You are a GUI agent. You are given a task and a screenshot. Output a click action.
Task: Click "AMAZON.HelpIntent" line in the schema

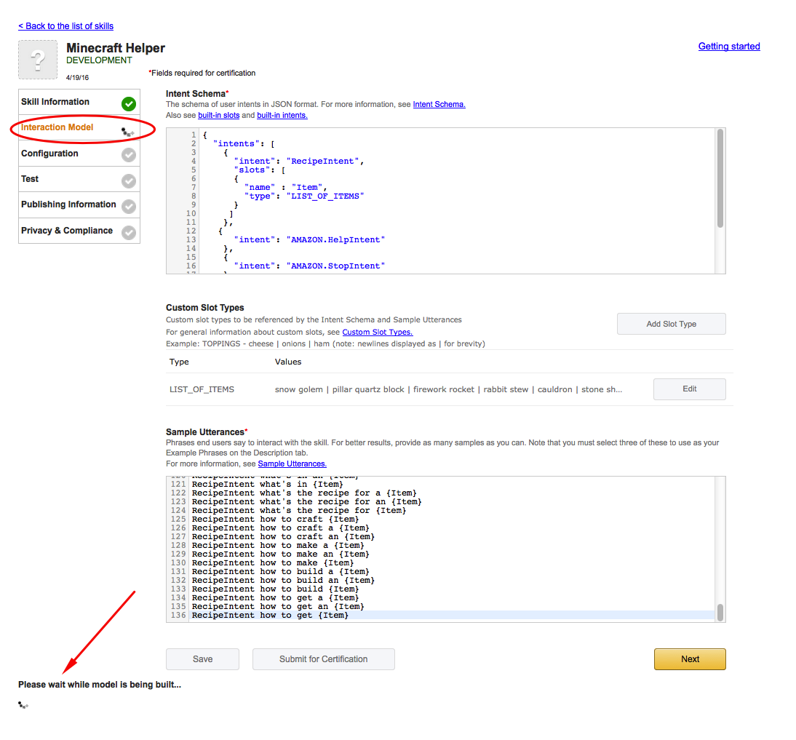click(x=309, y=239)
